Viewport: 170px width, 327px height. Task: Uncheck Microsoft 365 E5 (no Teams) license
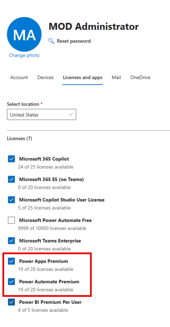pos(11,179)
